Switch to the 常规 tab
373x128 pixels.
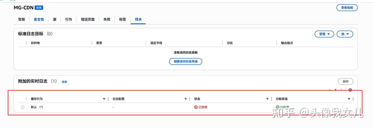tap(21, 19)
